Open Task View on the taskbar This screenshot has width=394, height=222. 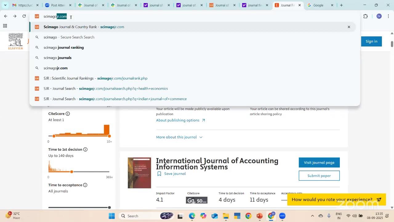[x=180, y=216]
